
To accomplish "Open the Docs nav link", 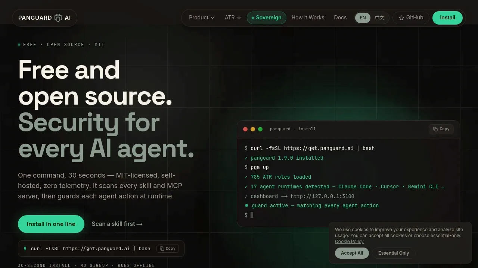I will click(x=340, y=17).
